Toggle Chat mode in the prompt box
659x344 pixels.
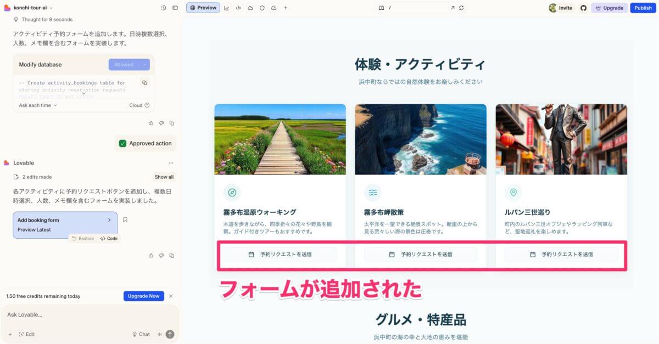coord(141,334)
